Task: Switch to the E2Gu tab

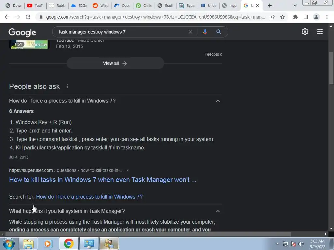Action: (x=79, y=6)
